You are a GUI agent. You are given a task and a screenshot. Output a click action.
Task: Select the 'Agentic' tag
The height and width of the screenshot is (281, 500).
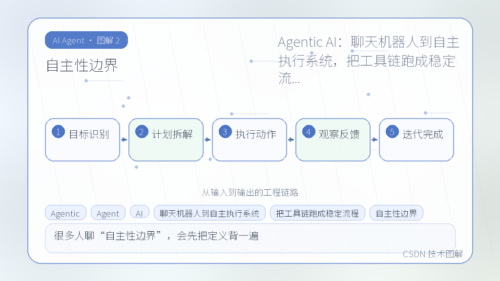(65, 213)
